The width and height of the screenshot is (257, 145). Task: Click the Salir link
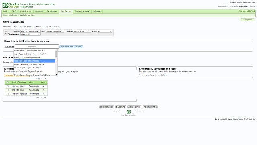tap(253, 2)
